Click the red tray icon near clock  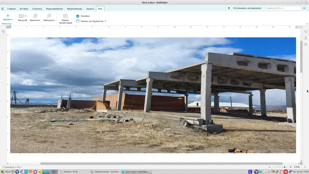(285, 172)
